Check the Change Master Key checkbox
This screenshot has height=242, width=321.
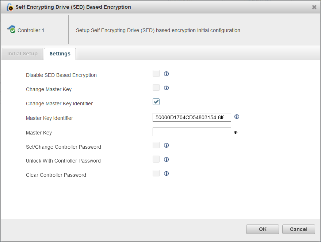click(156, 87)
